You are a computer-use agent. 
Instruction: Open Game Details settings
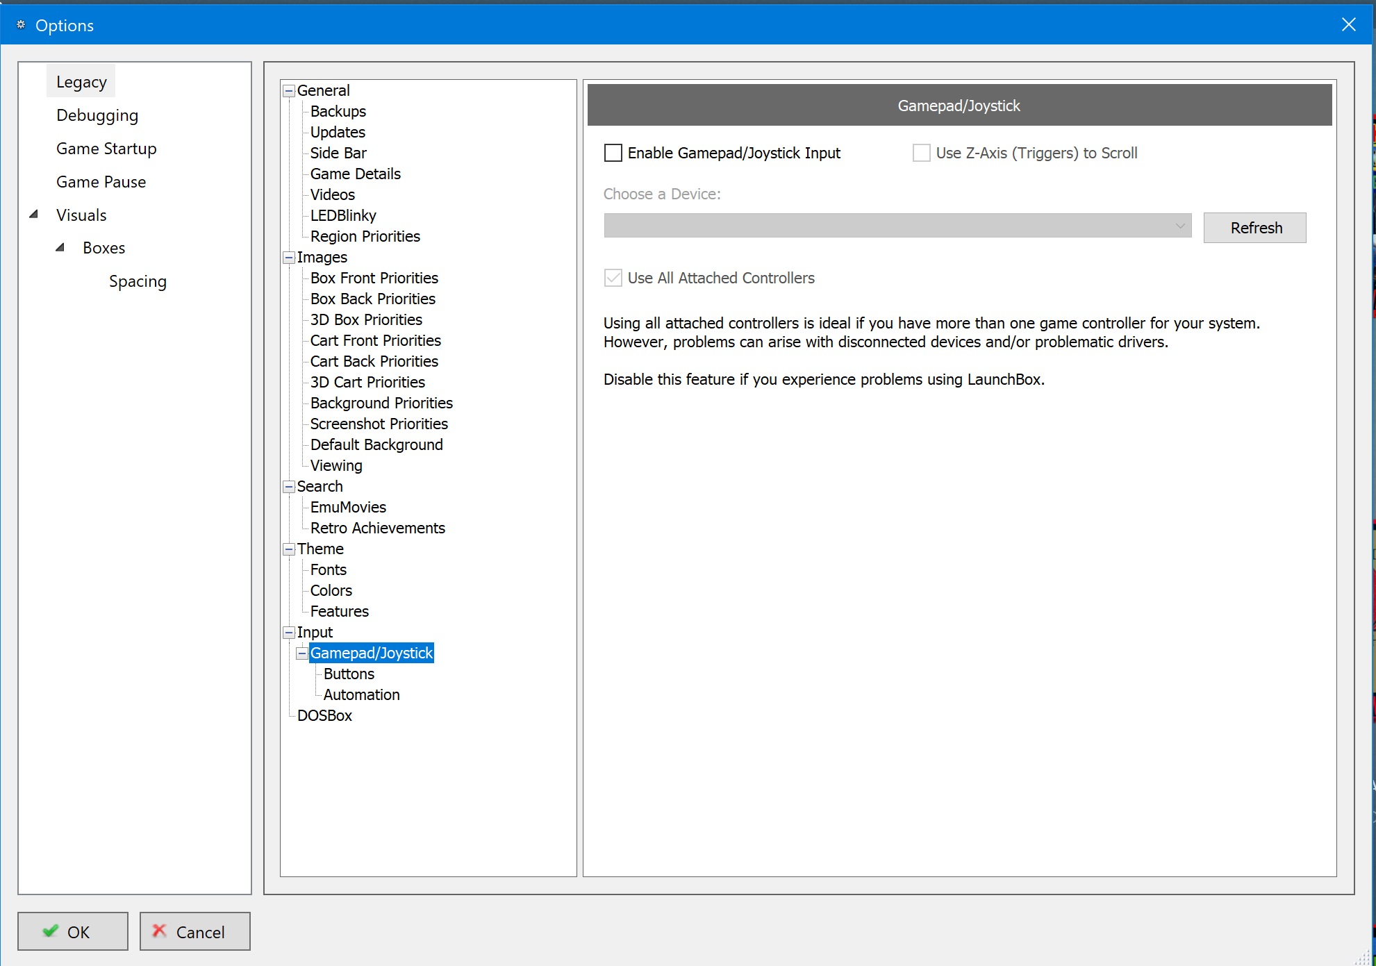356,174
